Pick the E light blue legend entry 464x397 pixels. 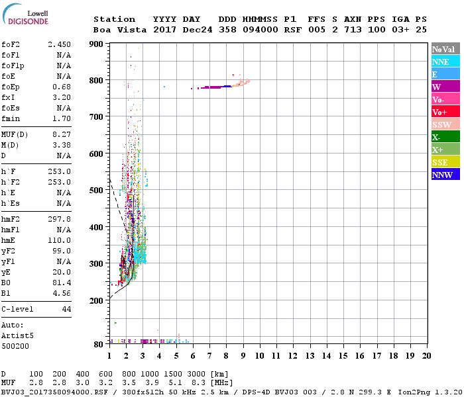click(x=443, y=74)
